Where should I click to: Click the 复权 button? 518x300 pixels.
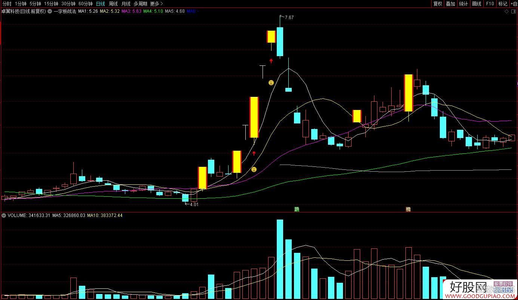click(x=438, y=4)
